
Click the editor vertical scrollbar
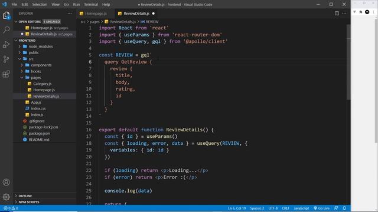pyautogui.click(x=348, y=62)
